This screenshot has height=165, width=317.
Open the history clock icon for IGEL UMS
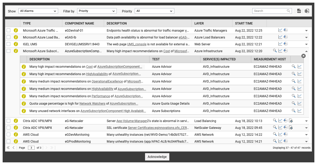[286, 44]
